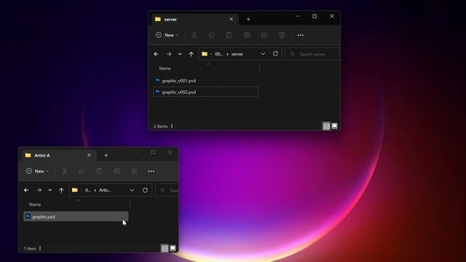Click the Artis... breadcrumb in address bar

click(x=105, y=190)
